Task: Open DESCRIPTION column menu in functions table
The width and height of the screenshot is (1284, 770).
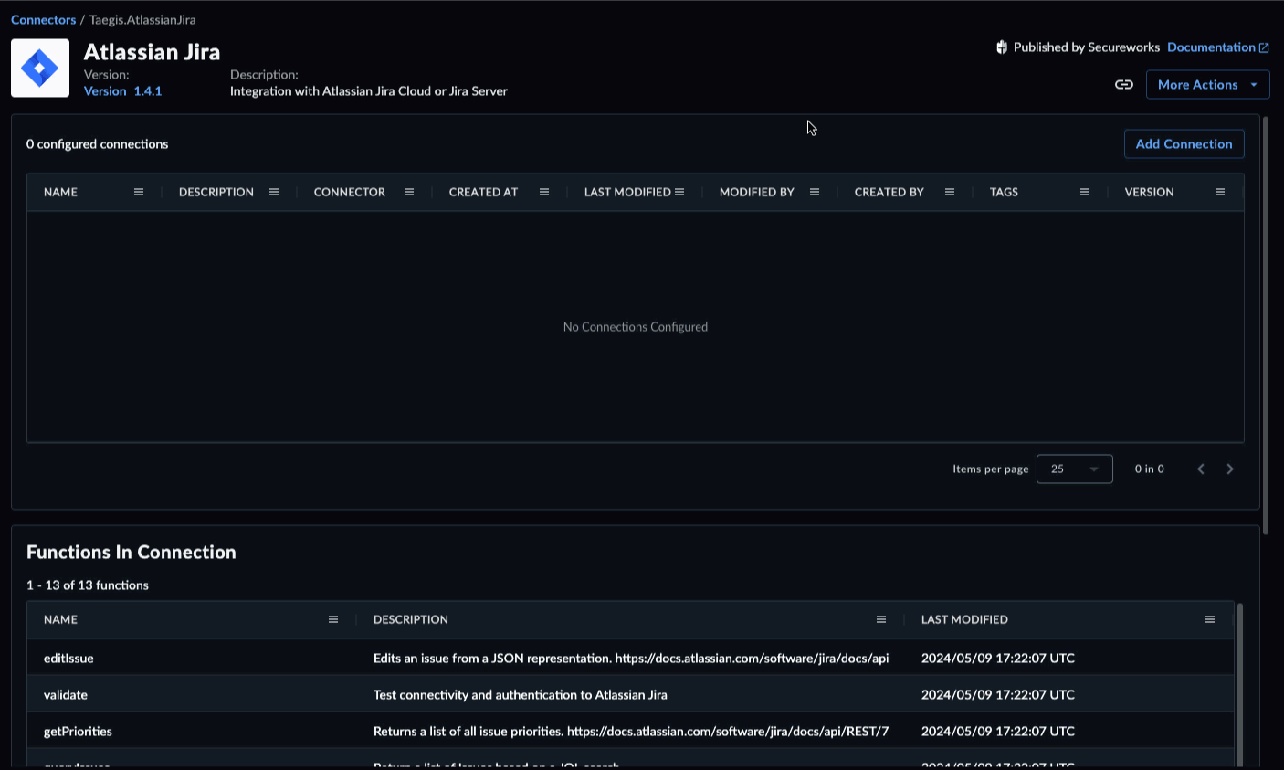Action: point(881,619)
